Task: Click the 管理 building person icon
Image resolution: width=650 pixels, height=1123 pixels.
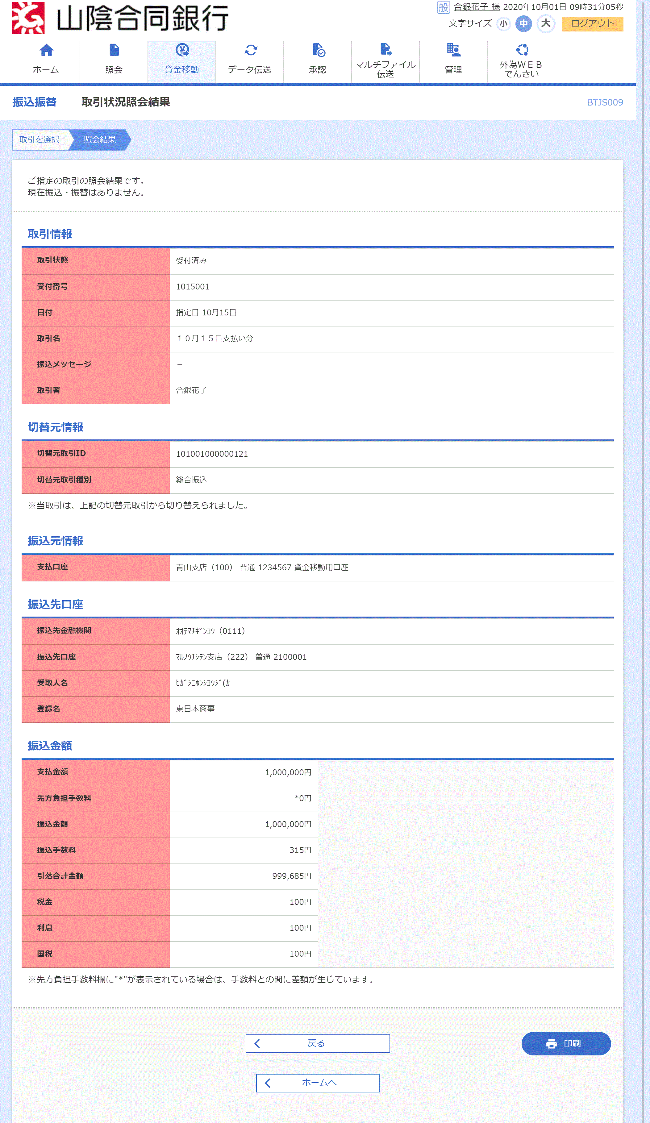Action: tap(453, 50)
